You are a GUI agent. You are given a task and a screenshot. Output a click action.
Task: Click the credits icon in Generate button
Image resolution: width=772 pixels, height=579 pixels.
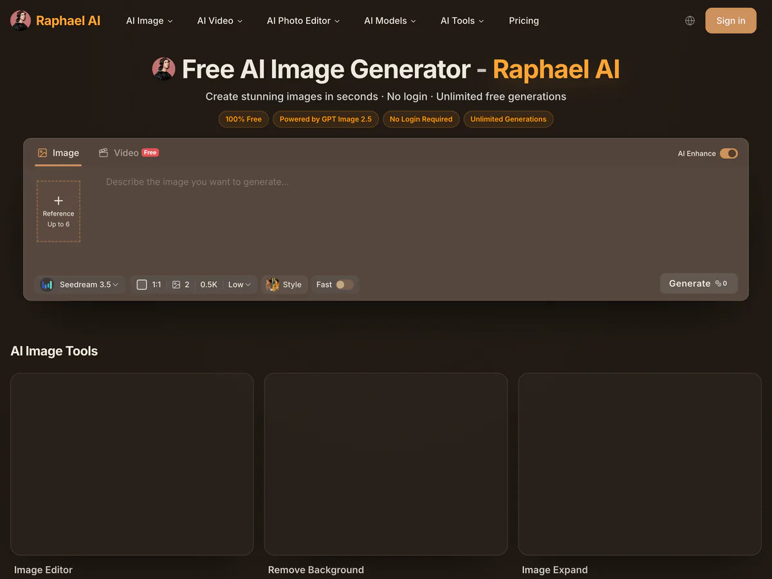pos(718,284)
